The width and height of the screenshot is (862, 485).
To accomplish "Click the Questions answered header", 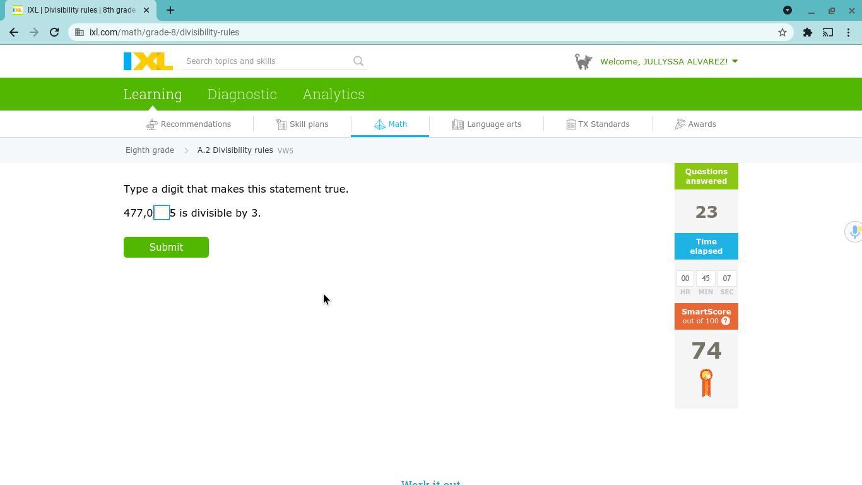I will (706, 176).
